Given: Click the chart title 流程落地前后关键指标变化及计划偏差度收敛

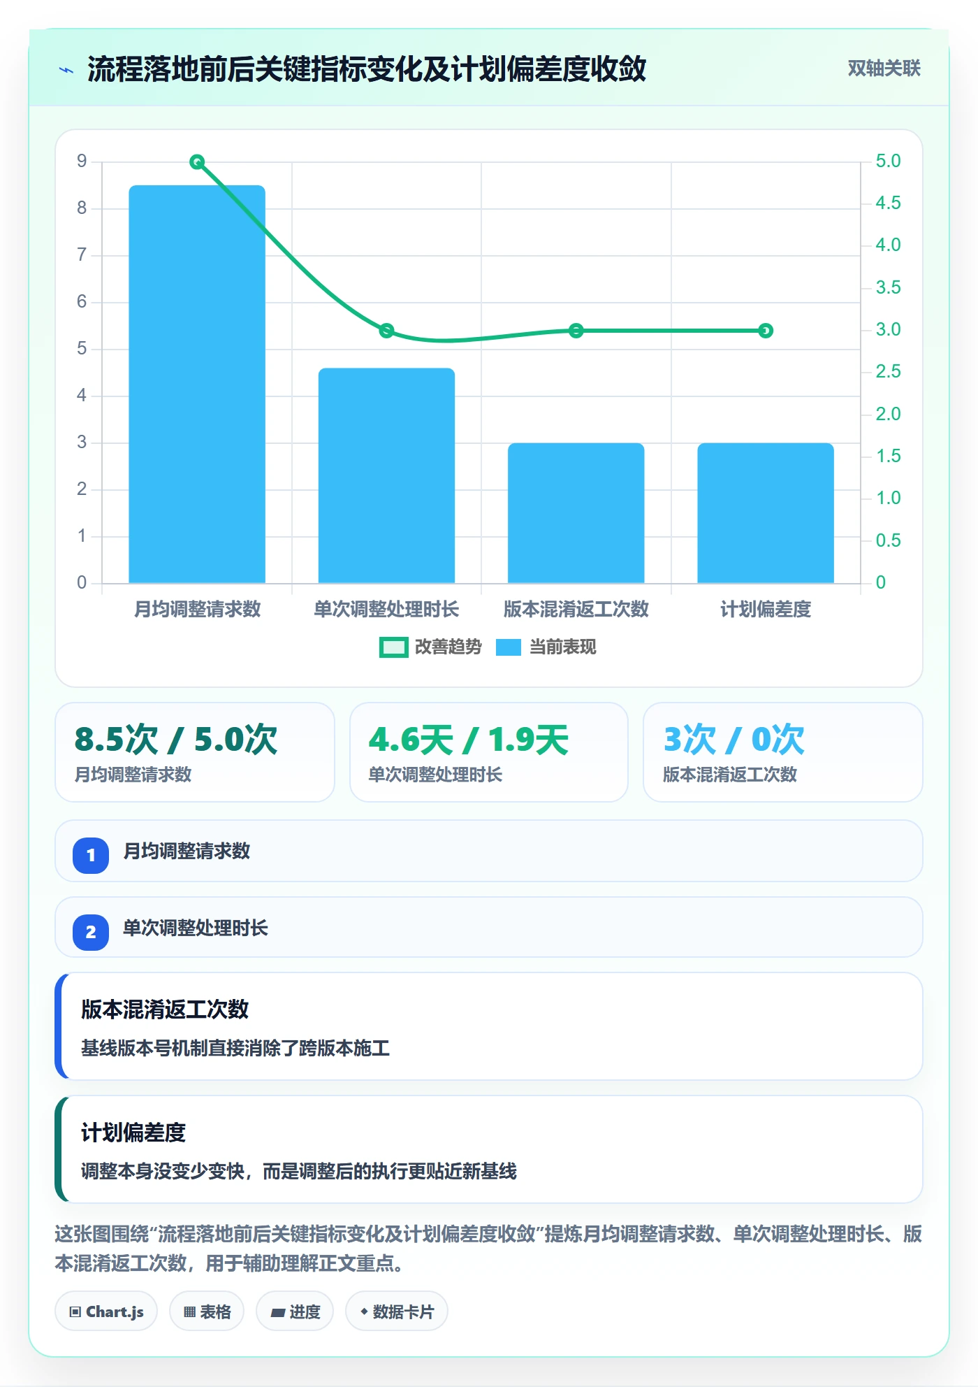Looking at the screenshot, I should (x=367, y=69).
